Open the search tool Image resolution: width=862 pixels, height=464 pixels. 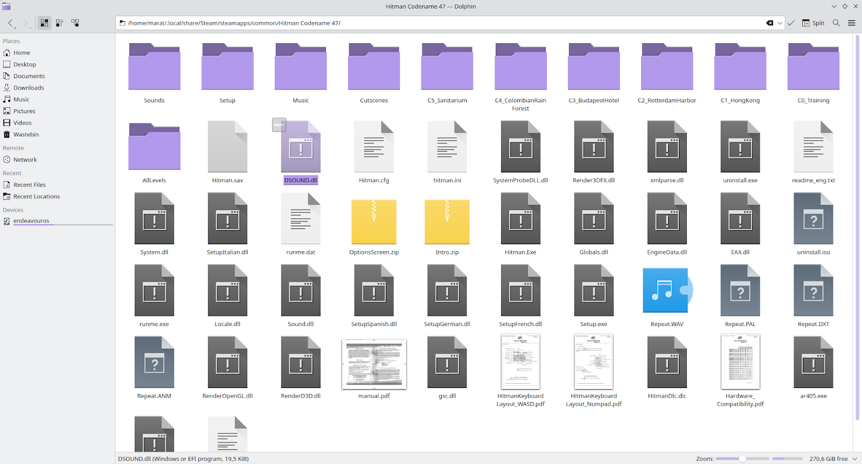click(x=836, y=23)
